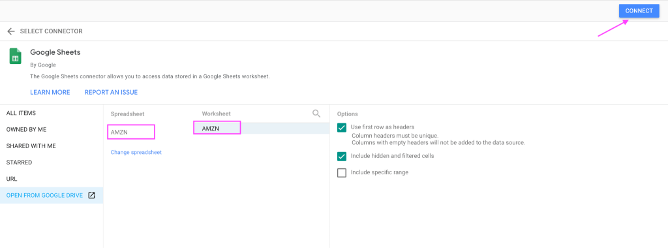Screen dimensions: 668x248
Task: Click the Worksheet column heading
Action: click(x=216, y=114)
